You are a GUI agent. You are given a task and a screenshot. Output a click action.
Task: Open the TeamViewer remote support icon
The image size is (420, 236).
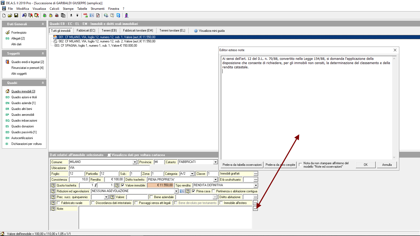click(x=118, y=15)
